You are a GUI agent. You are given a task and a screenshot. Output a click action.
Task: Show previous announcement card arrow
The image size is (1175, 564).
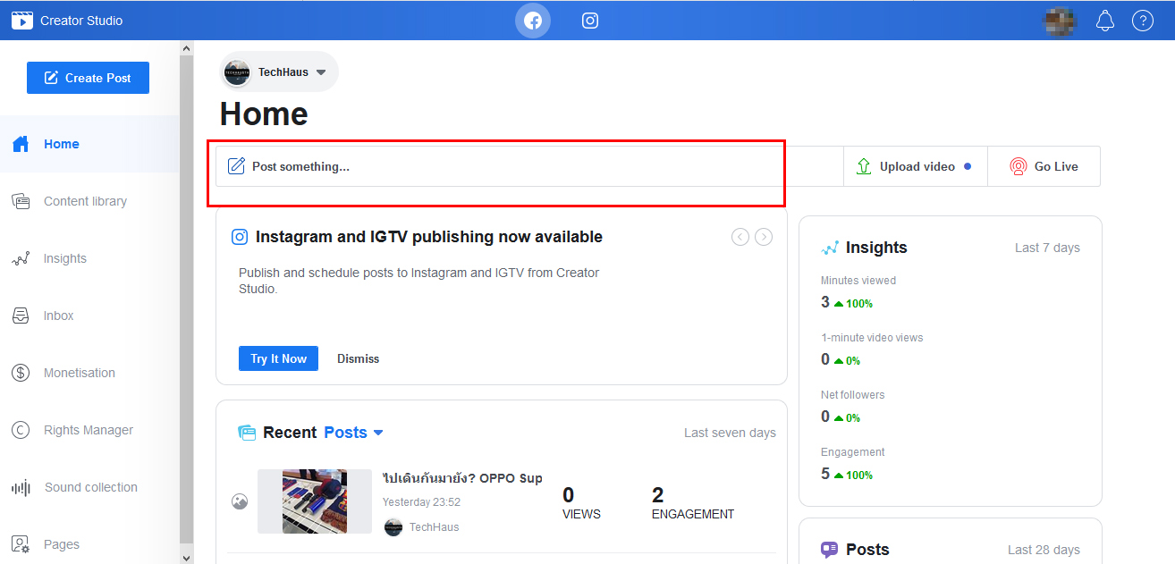click(x=740, y=237)
